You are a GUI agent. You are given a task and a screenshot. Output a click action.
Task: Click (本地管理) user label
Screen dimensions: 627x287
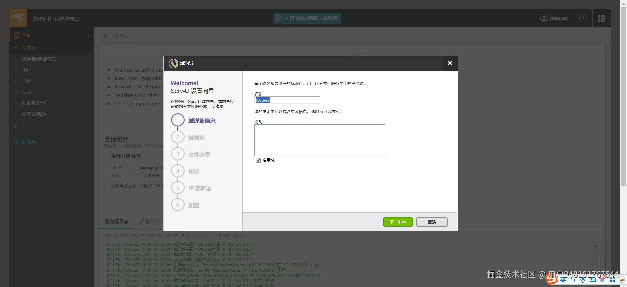[x=559, y=19]
